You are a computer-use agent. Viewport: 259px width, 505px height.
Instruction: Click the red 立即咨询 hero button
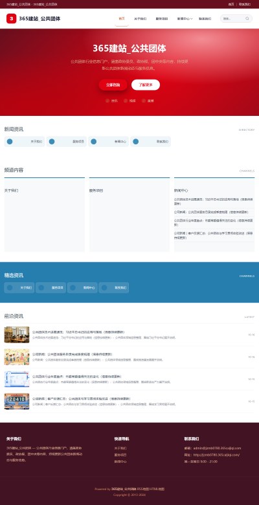click(x=113, y=85)
